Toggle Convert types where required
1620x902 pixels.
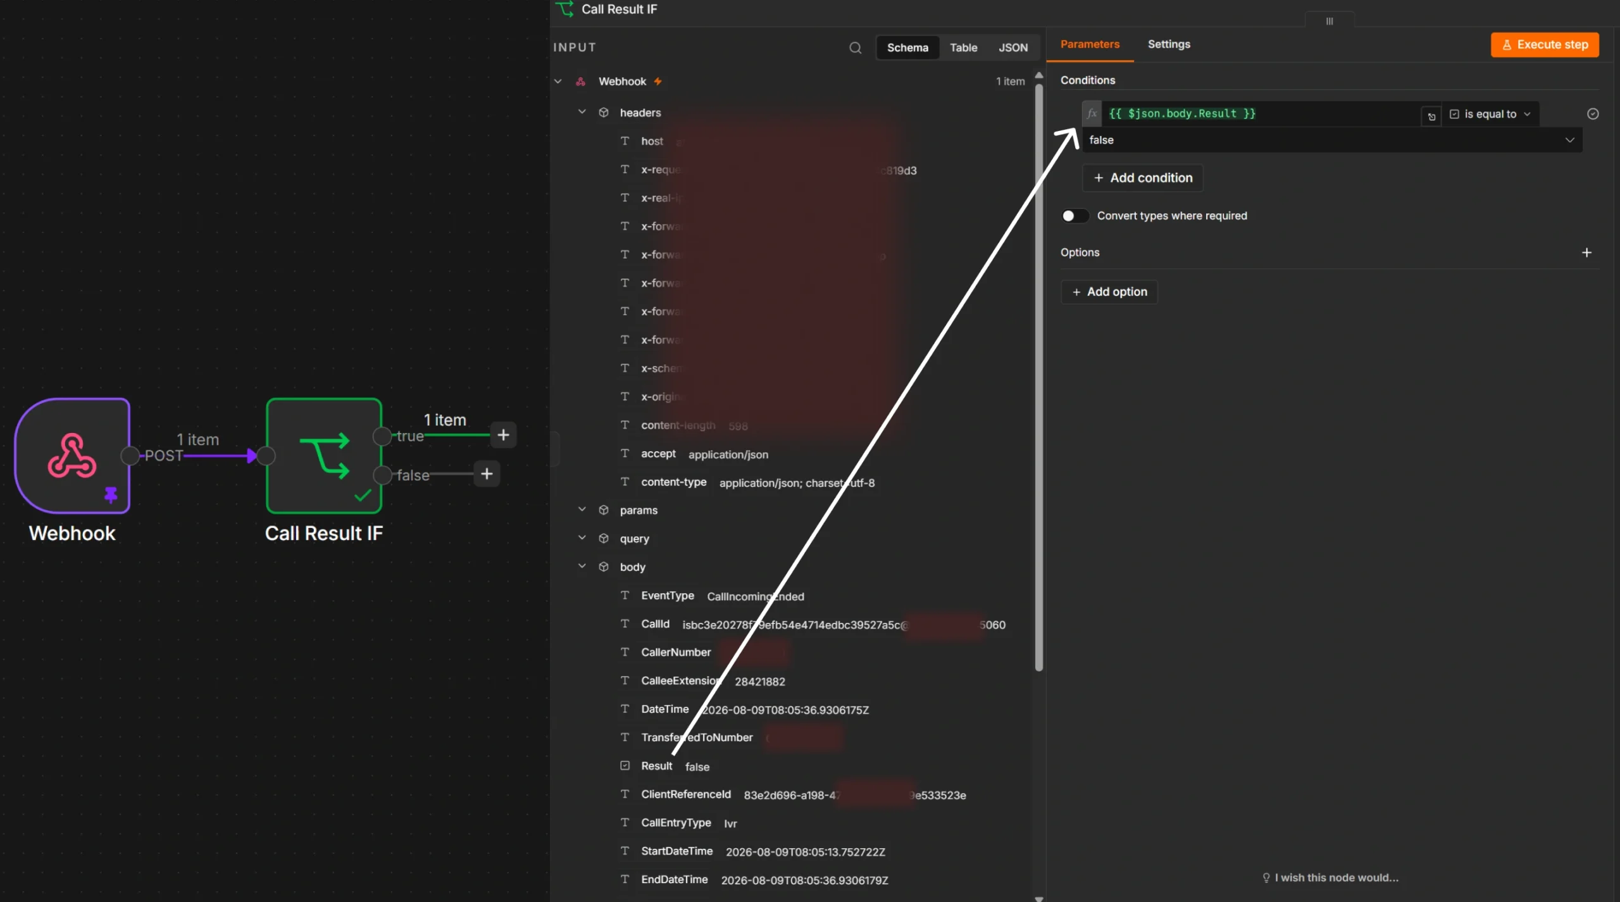coord(1075,216)
